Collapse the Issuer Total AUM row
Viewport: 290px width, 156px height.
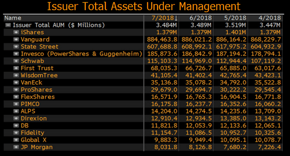(x=8, y=25)
